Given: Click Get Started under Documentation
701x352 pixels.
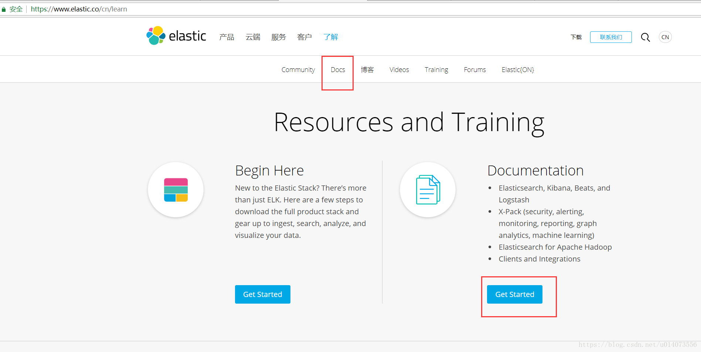Looking at the screenshot, I should tap(515, 294).
